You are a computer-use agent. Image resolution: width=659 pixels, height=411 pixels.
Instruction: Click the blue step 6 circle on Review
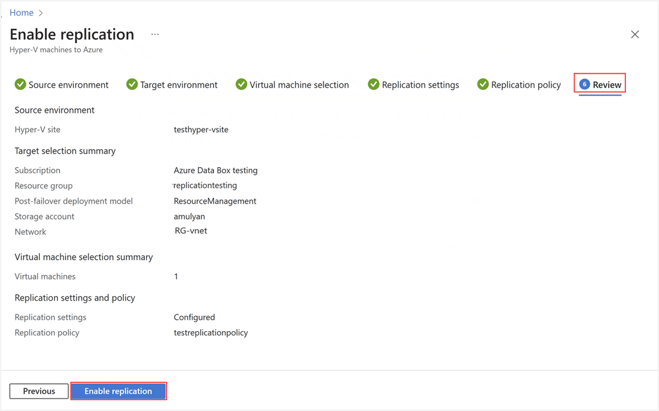pyautogui.click(x=584, y=84)
